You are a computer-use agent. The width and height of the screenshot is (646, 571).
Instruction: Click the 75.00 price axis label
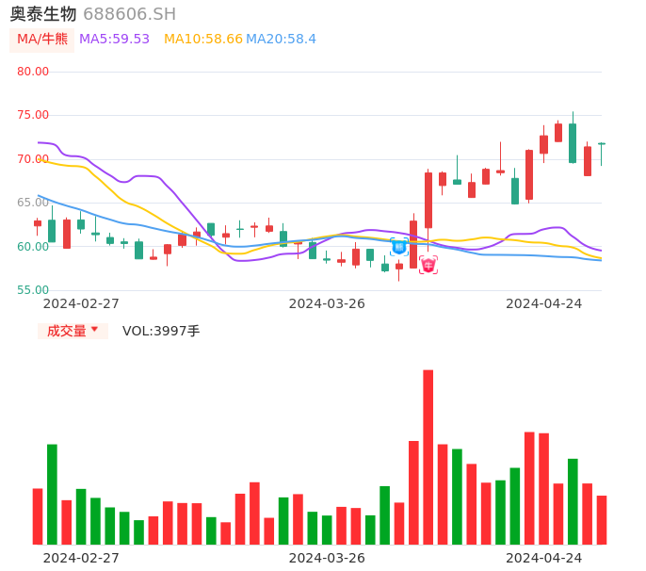click(33, 115)
